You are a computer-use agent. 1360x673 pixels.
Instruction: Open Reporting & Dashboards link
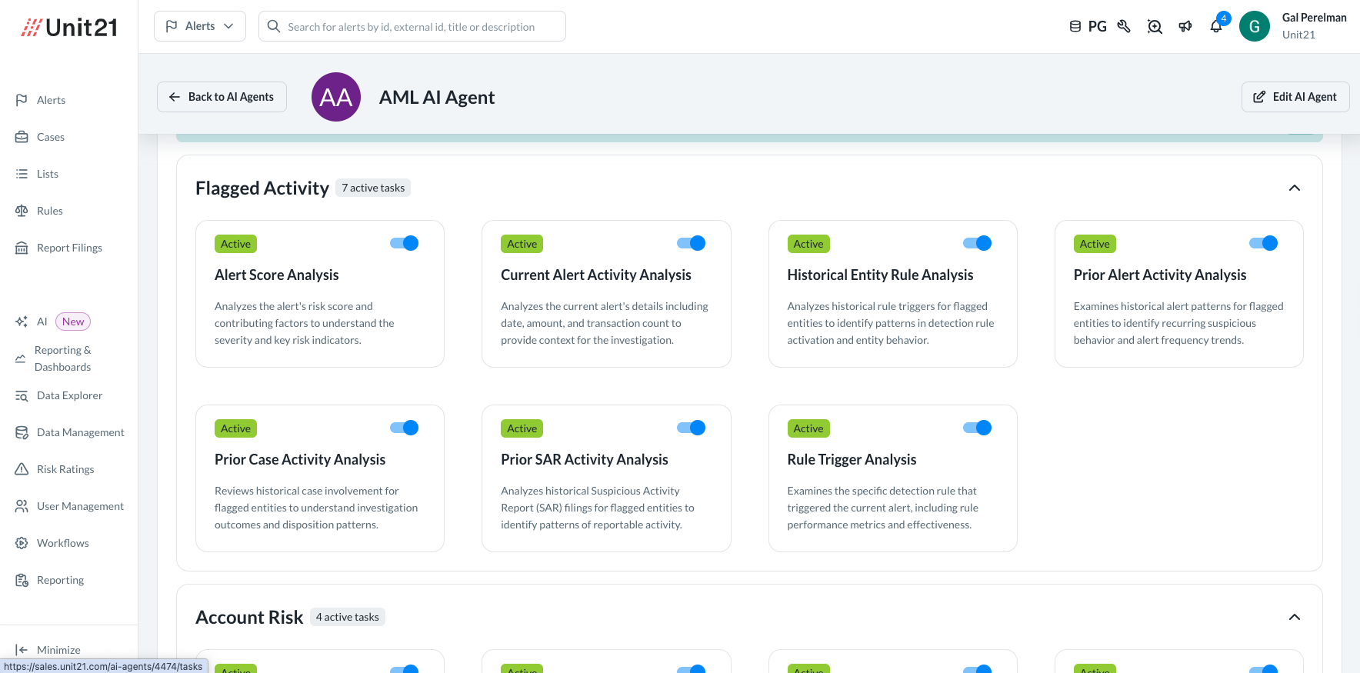point(62,358)
